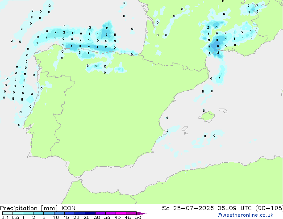Click the "45" legend scale label

[128, 217]
